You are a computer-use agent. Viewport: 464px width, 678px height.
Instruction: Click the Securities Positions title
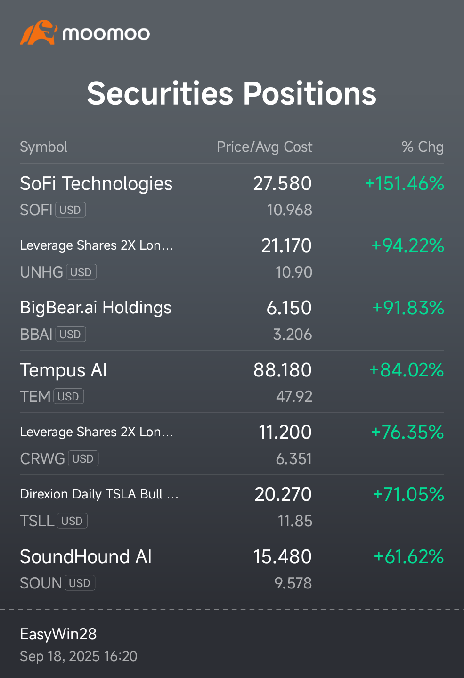click(x=232, y=93)
